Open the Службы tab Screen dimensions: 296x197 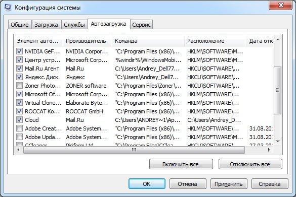point(74,25)
